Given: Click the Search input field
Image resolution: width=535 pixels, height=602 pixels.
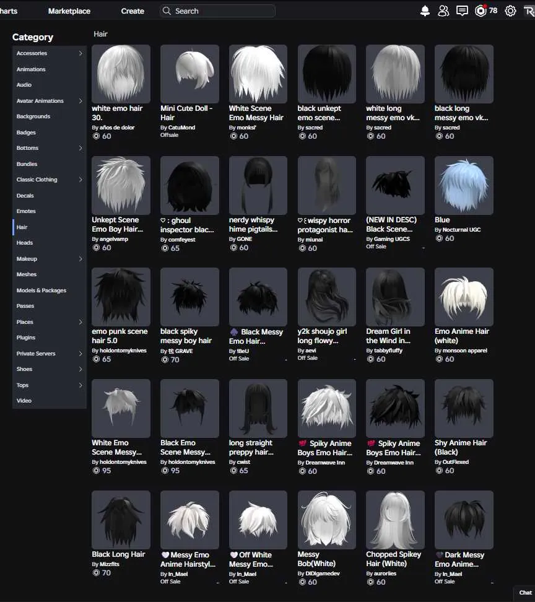Looking at the screenshot, I should [x=217, y=11].
